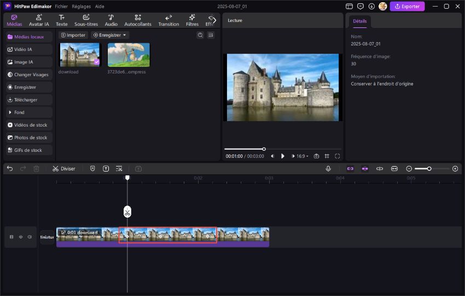The image size is (465, 296).
Task: Click the preview playback progress handle
Action: (x=264, y=149)
